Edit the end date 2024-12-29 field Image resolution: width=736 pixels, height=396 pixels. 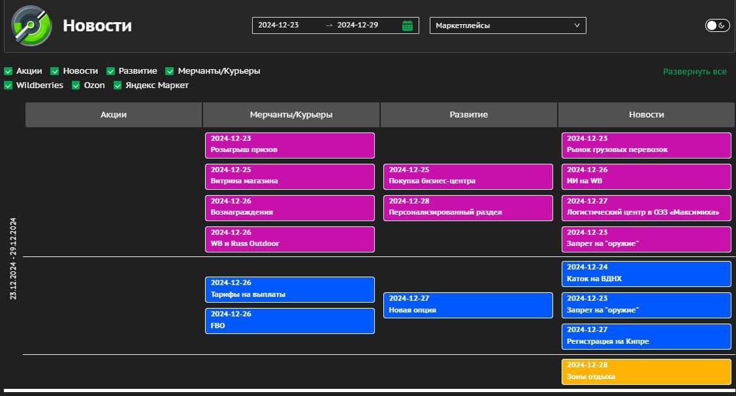357,25
